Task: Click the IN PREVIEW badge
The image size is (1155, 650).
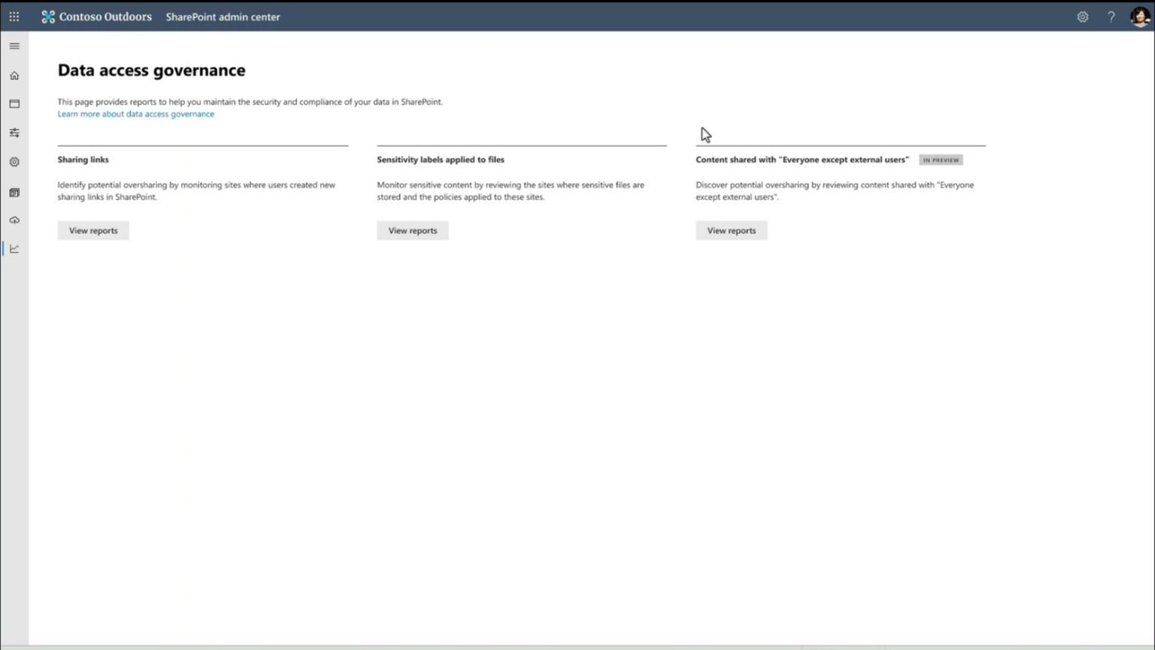Action: pos(941,159)
